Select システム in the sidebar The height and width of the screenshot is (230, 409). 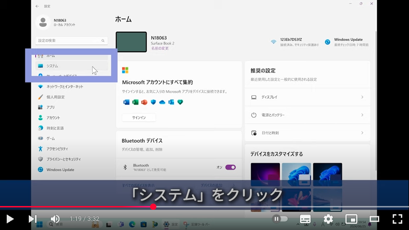pos(72,66)
